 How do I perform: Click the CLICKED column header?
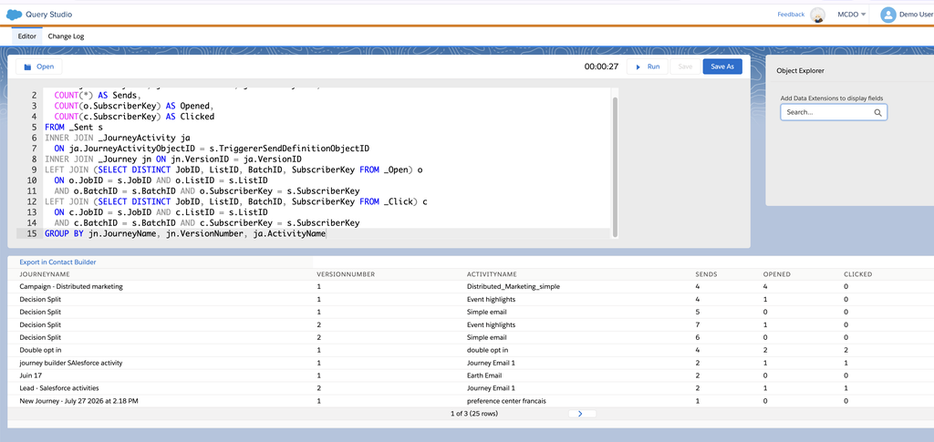(x=857, y=274)
